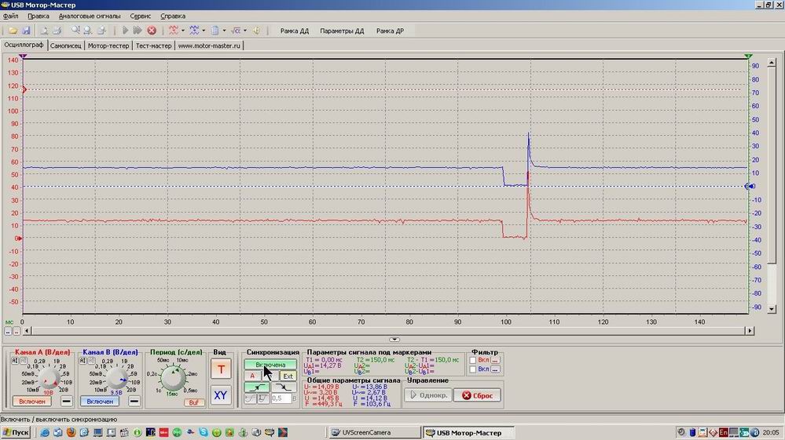
Task: Toggle Channel A Включен button off
Action: [31, 402]
